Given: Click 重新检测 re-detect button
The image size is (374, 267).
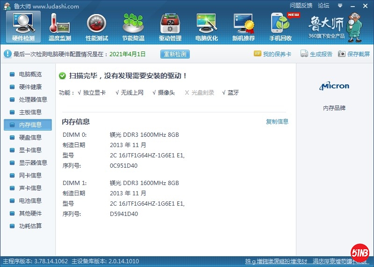Looking at the screenshot, I should coord(175,54).
